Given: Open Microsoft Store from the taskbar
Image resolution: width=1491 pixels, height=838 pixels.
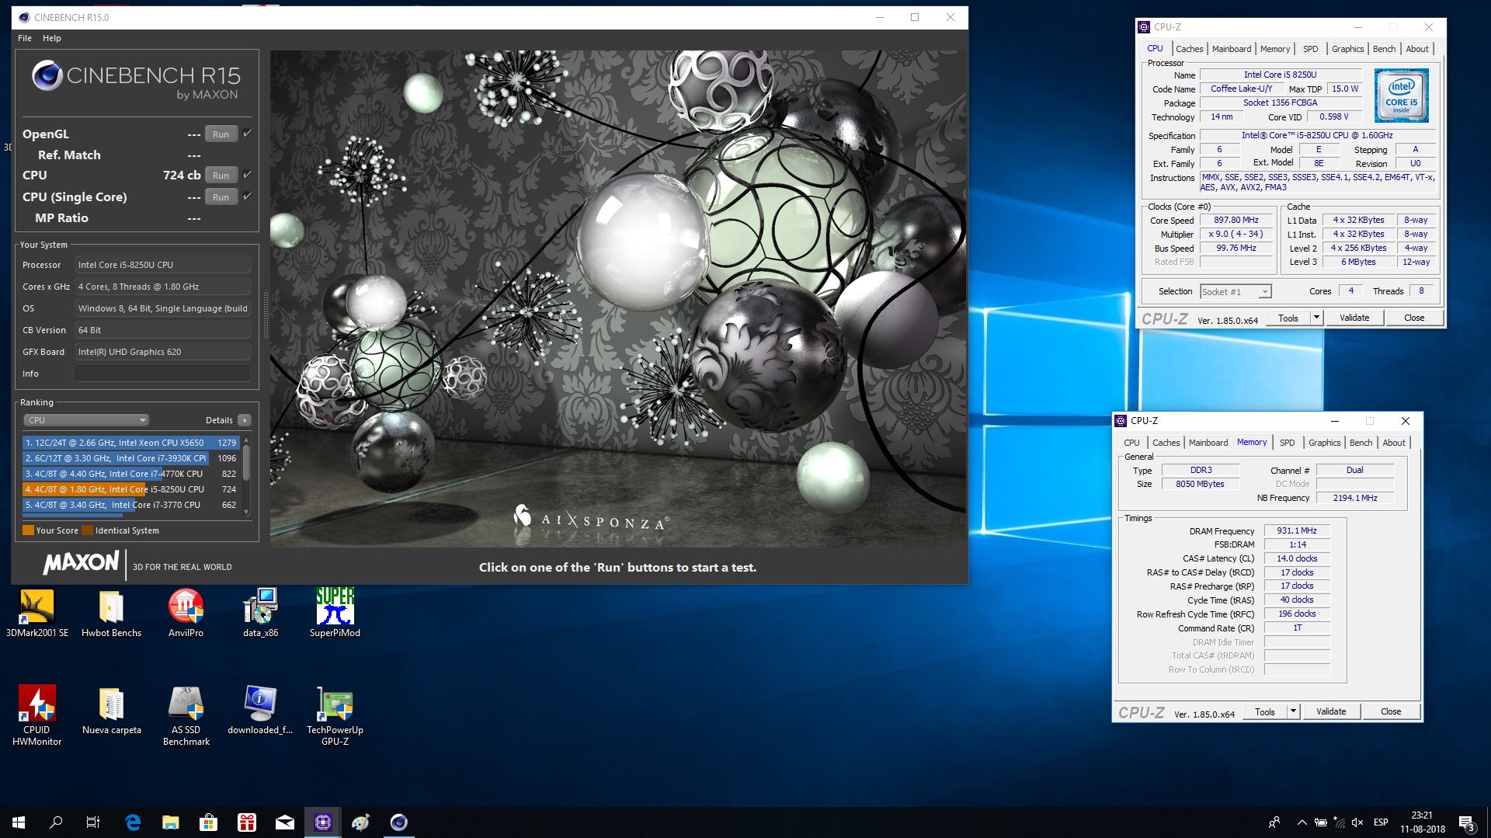Looking at the screenshot, I should point(208,822).
